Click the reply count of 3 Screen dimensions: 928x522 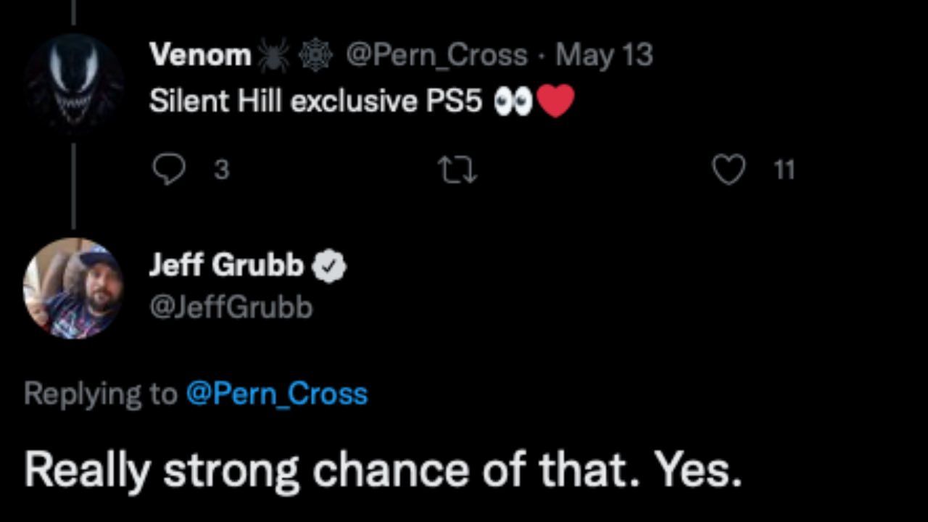coord(222,170)
